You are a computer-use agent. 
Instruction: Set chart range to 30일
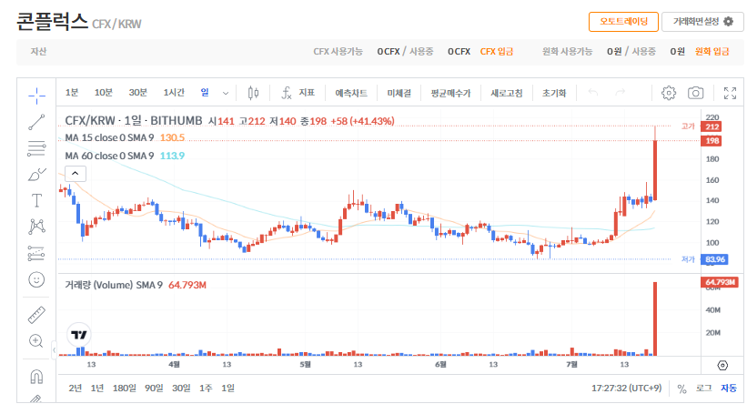coord(181,389)
